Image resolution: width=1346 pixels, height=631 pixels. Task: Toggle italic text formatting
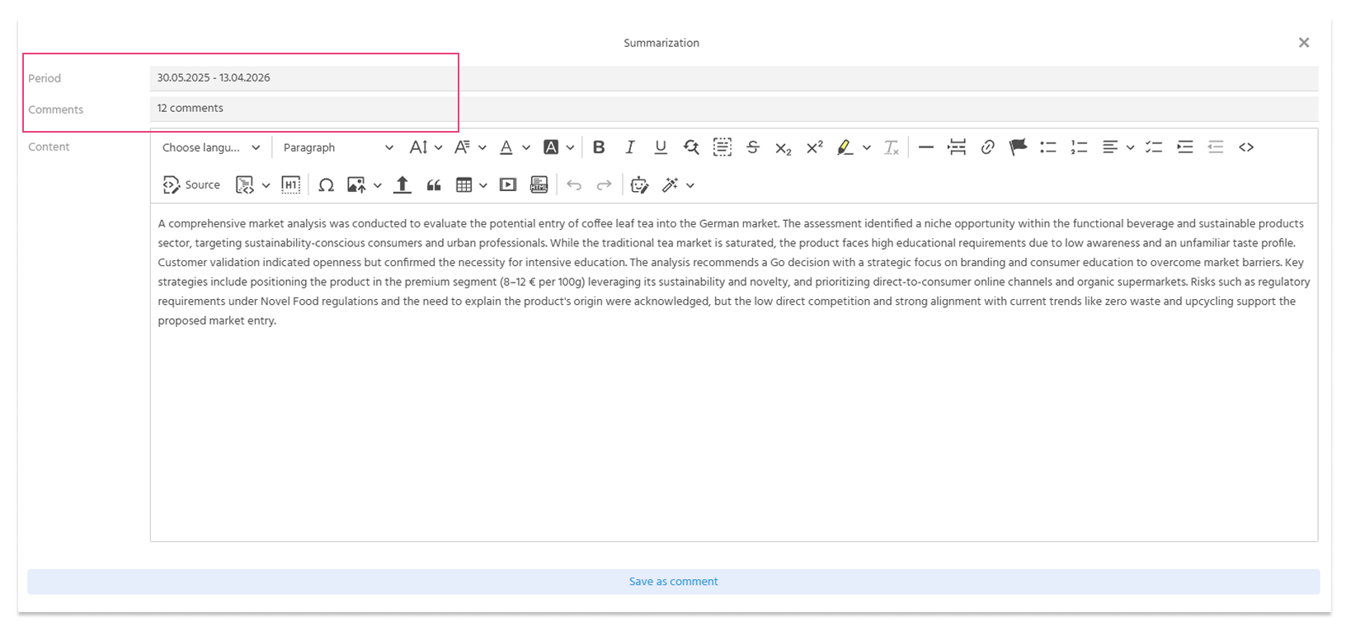pos(630,147)
